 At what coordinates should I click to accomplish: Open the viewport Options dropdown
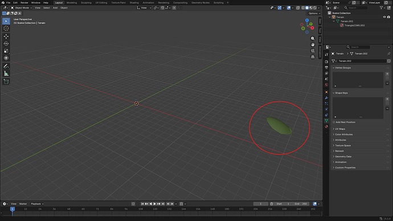tap(314, 13)
